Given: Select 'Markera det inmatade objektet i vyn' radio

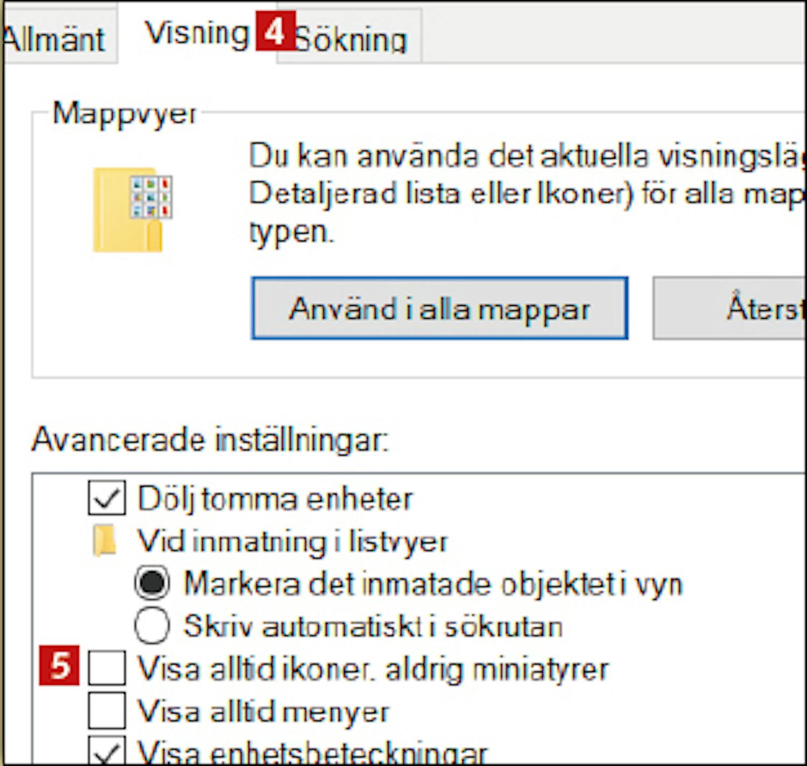Looking at the screenshot, I should [x=152, y=583].
